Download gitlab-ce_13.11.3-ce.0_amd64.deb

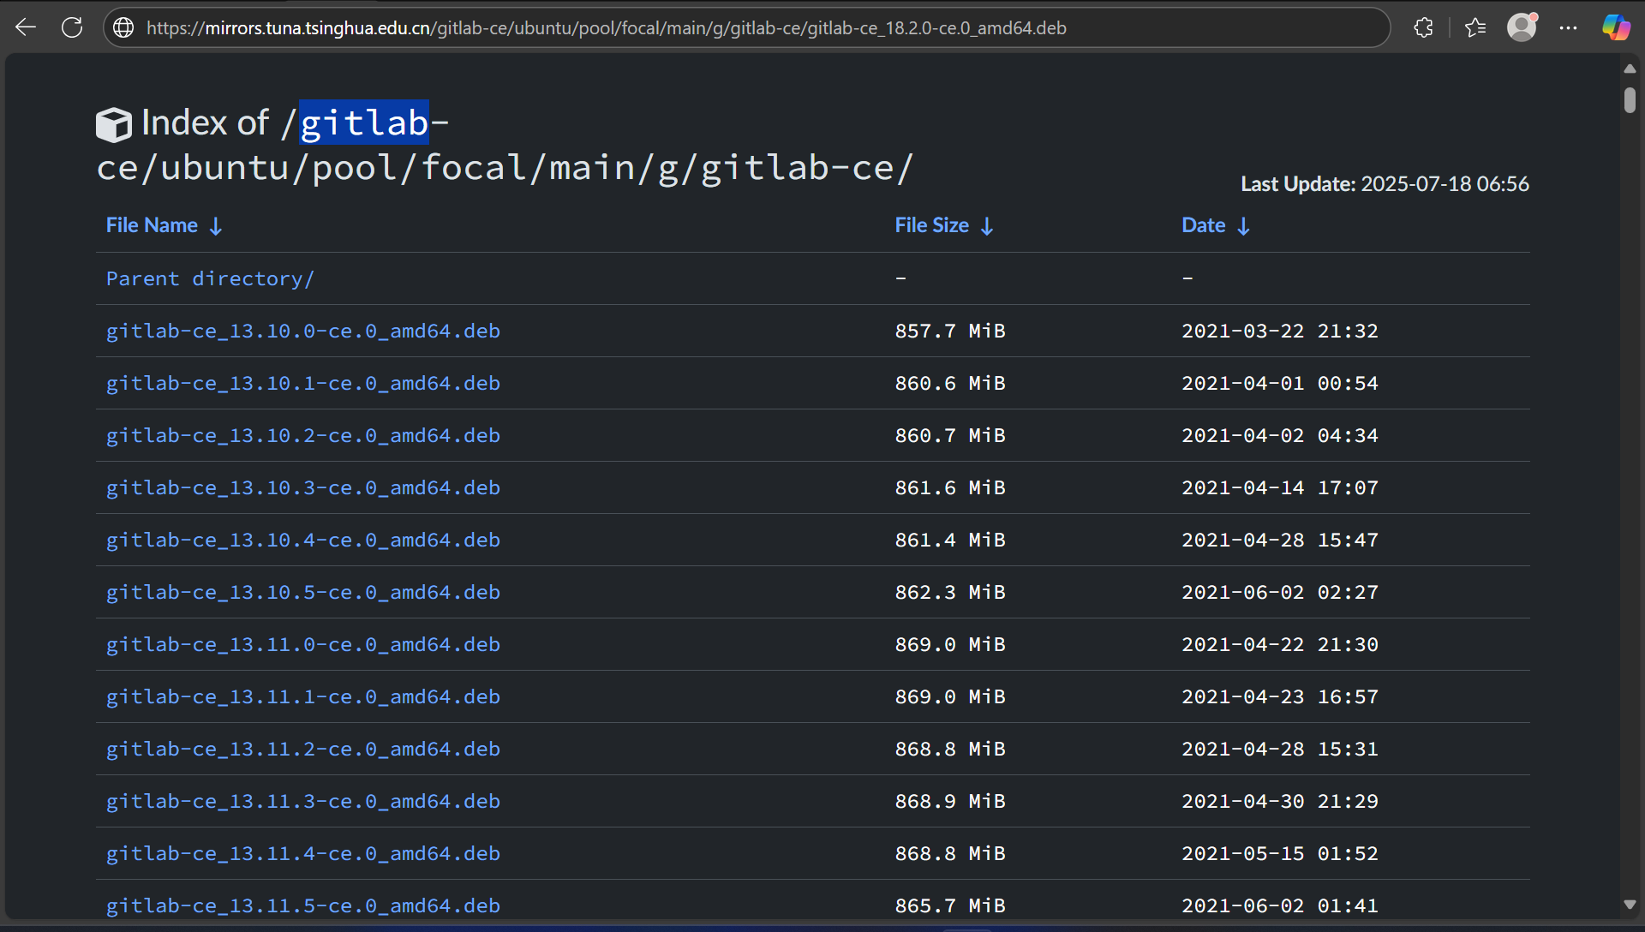tap(303, 801)
